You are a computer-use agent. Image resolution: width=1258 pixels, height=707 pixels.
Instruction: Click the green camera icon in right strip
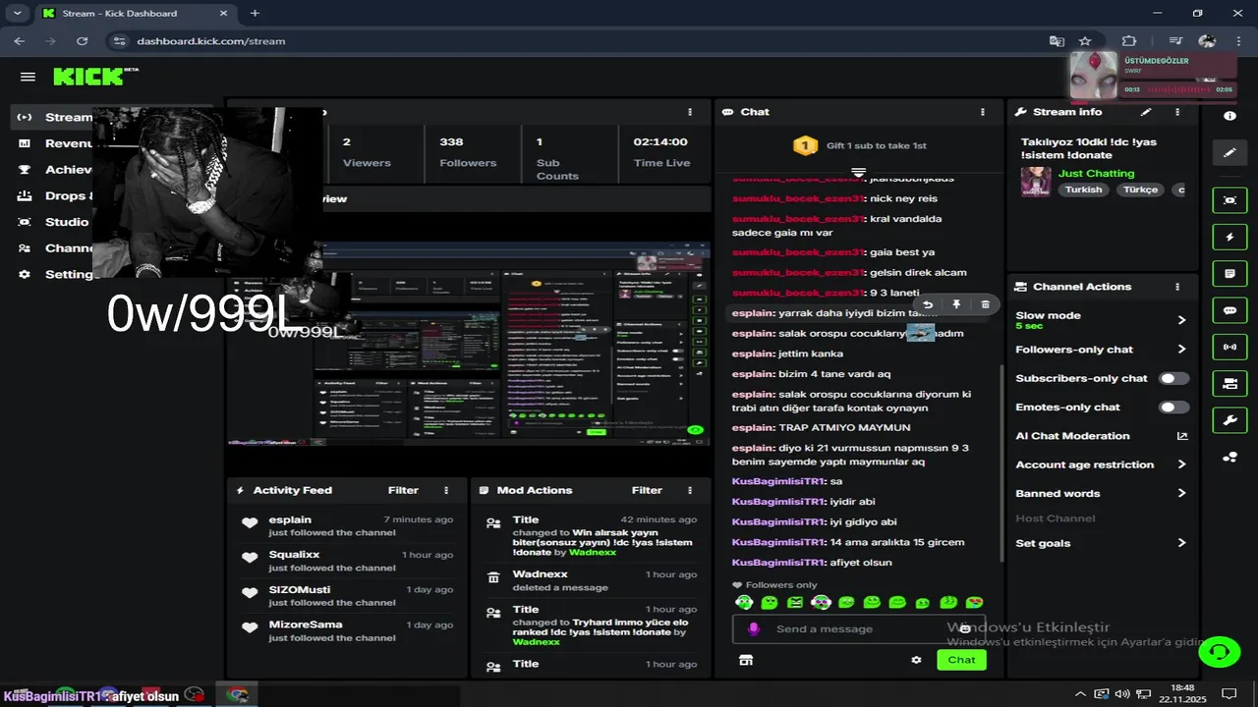[x=1229, y=384]
